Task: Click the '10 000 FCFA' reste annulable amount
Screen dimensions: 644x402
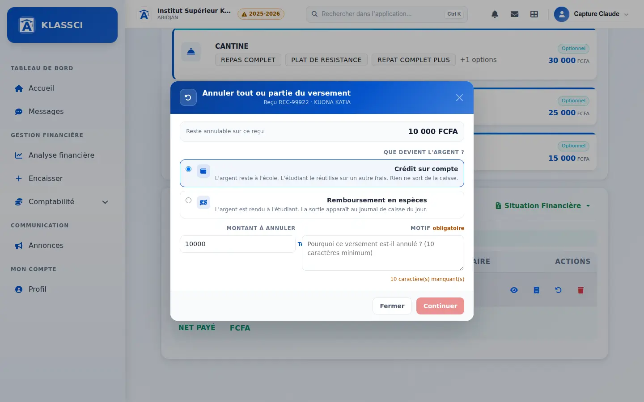Action: [433, 131]
